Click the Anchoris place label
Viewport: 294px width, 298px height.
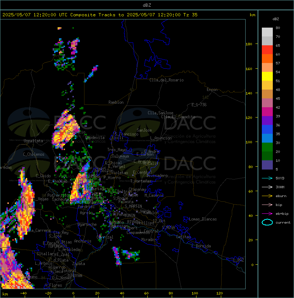click(83, 241)
